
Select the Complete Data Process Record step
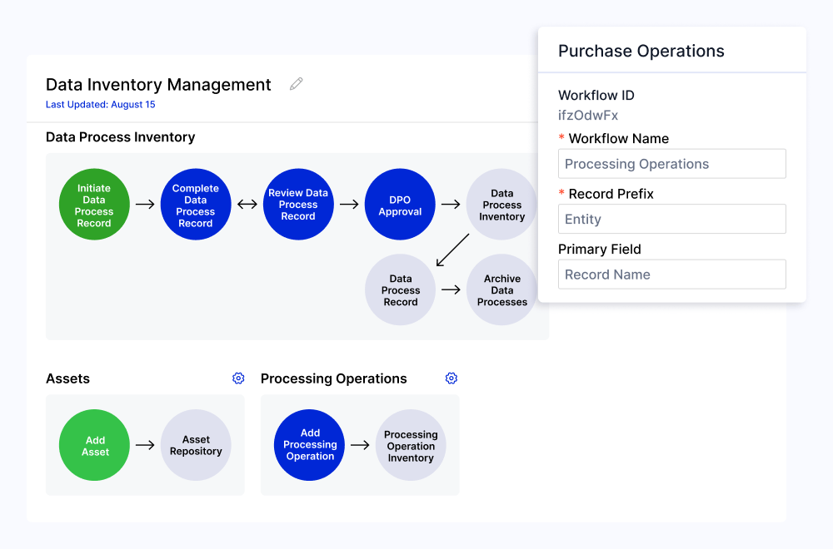(x=196, y=204)
